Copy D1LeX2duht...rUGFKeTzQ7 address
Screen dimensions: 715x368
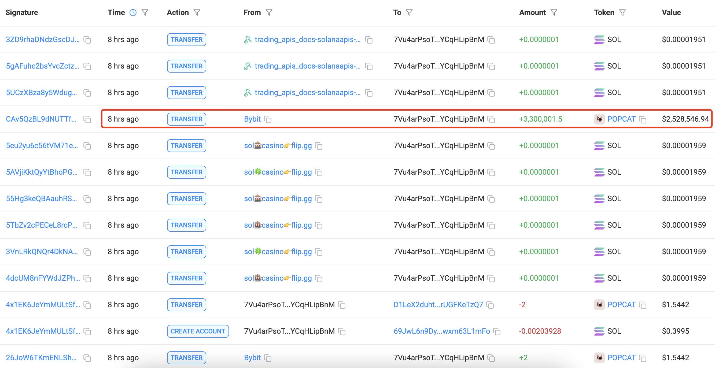pos(490,305)
